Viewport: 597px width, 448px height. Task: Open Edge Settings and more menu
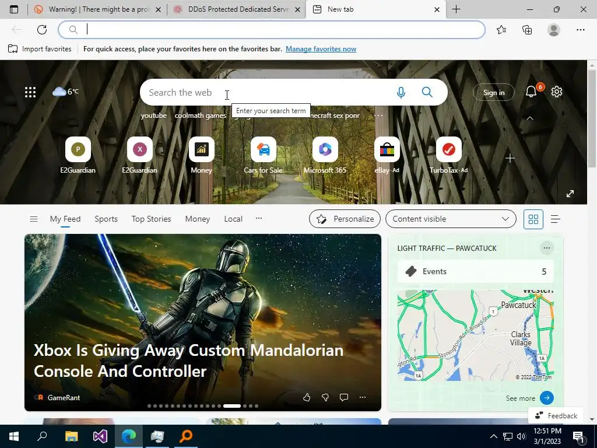click(x=580, y=30)
